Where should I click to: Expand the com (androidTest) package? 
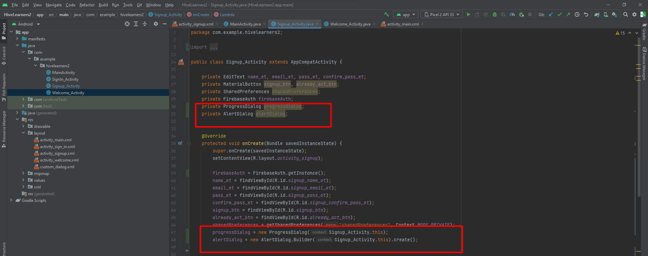pos(23,99)
